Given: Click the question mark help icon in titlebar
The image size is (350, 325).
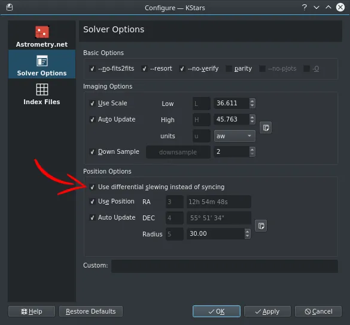Looking at the screenshot, I should click(305, 8).
